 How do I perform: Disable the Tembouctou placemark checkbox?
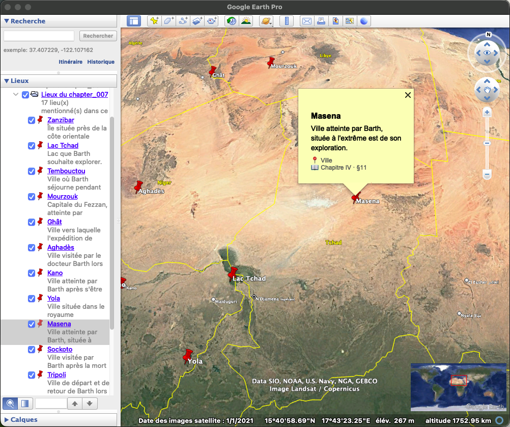tap(32, 171)
